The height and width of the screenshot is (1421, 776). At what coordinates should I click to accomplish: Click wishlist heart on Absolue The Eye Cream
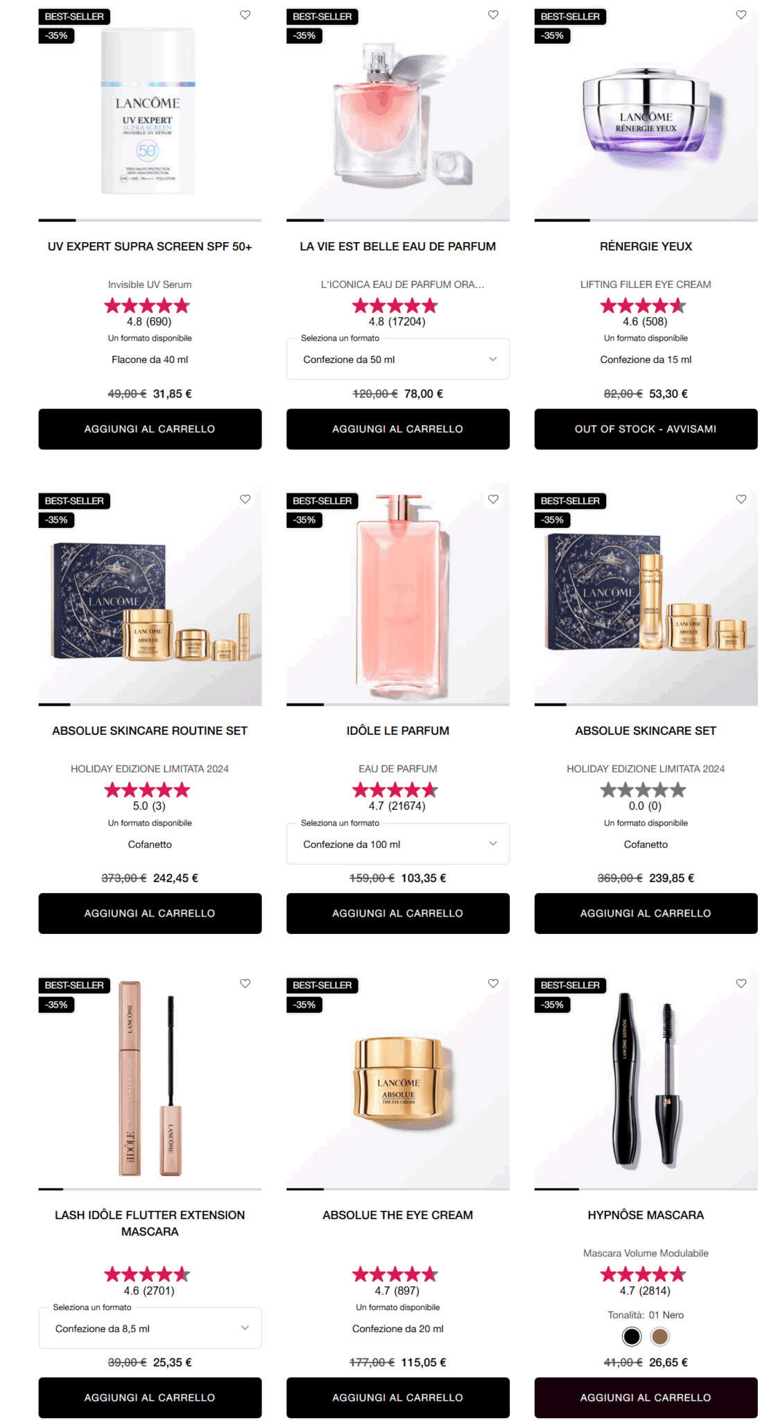493,983
